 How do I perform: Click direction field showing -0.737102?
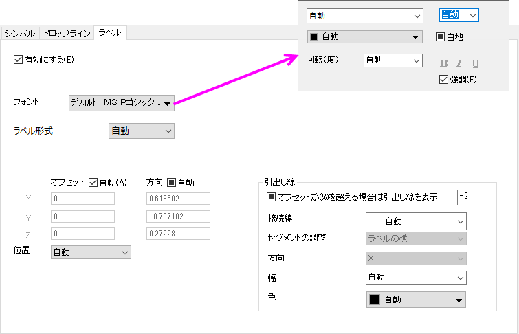[x=178, y=216]
